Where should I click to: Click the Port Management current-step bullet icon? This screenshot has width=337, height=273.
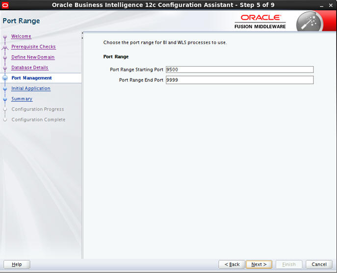pyautogui.click(x=5, y=78)
